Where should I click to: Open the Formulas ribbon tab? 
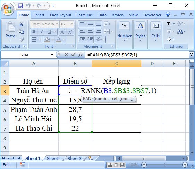[x=84, y=15]
